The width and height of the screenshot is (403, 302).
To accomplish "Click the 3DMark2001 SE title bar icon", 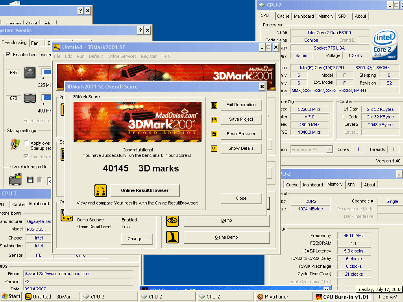I will pos(57,47).
